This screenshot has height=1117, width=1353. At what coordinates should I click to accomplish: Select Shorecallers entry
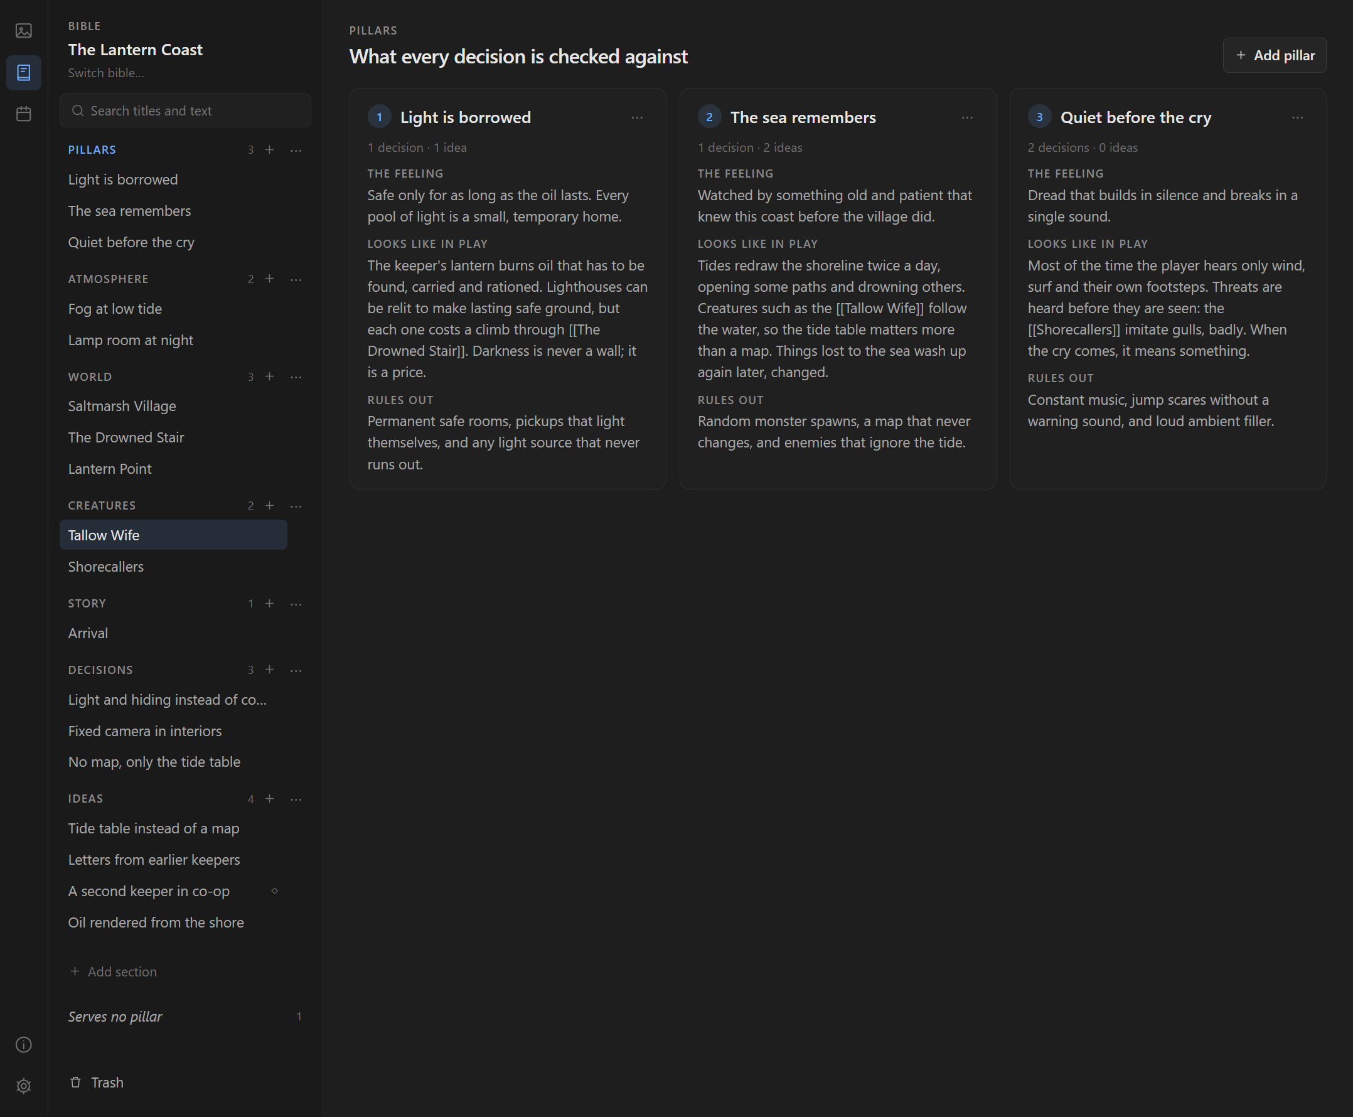coord(173,567)
